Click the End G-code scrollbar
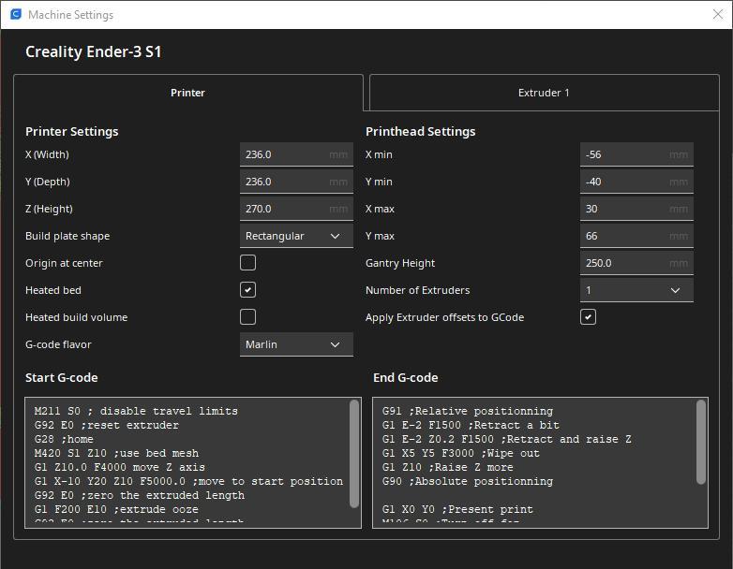Image resolution: width=733 pixels, height=569 pixels. 701,443
